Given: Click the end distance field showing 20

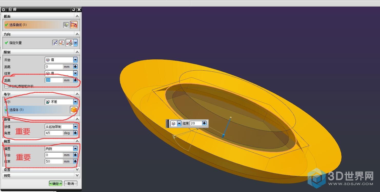Looking at the screenshot, I should pyautogui.click(x=54, y=80).
